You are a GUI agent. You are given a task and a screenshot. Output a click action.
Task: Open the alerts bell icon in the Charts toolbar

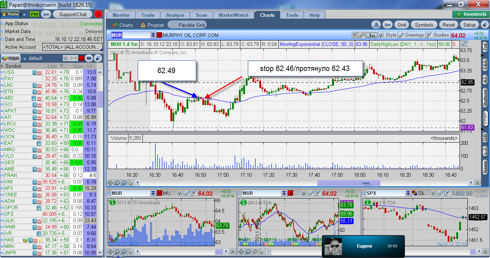click(376, 25)
